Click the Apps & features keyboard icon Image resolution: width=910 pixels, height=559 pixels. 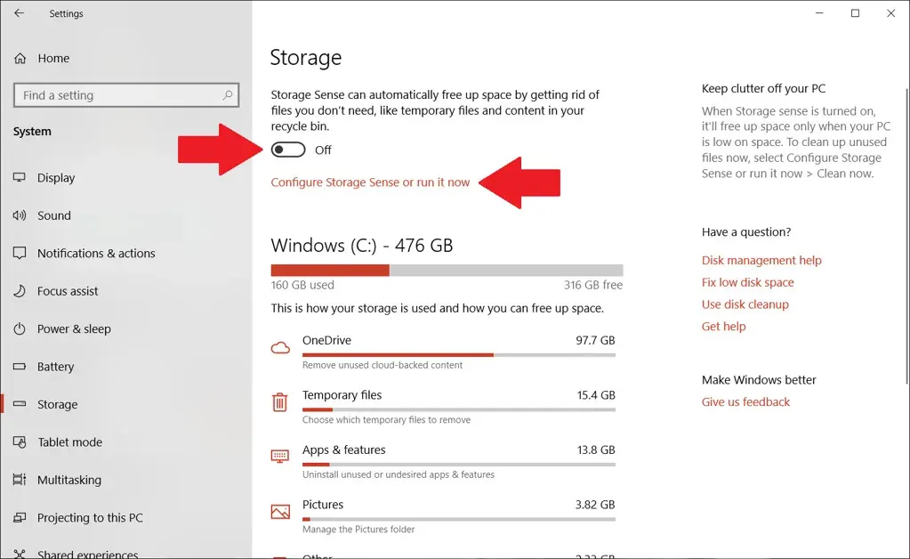280,457
